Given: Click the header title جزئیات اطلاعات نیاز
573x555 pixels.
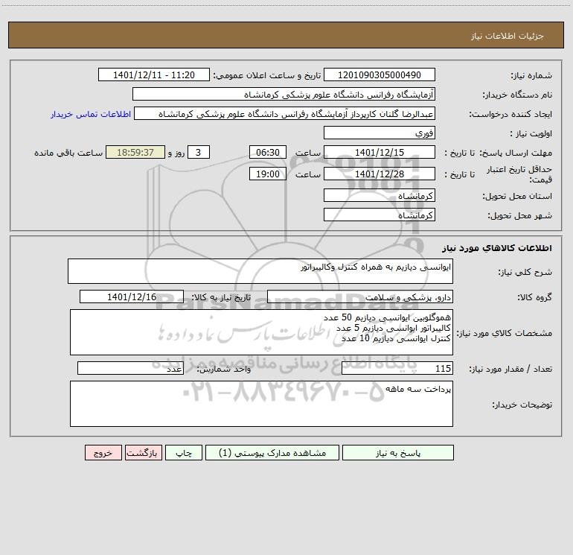Looking at the screenshot, I should pos(508,36).
